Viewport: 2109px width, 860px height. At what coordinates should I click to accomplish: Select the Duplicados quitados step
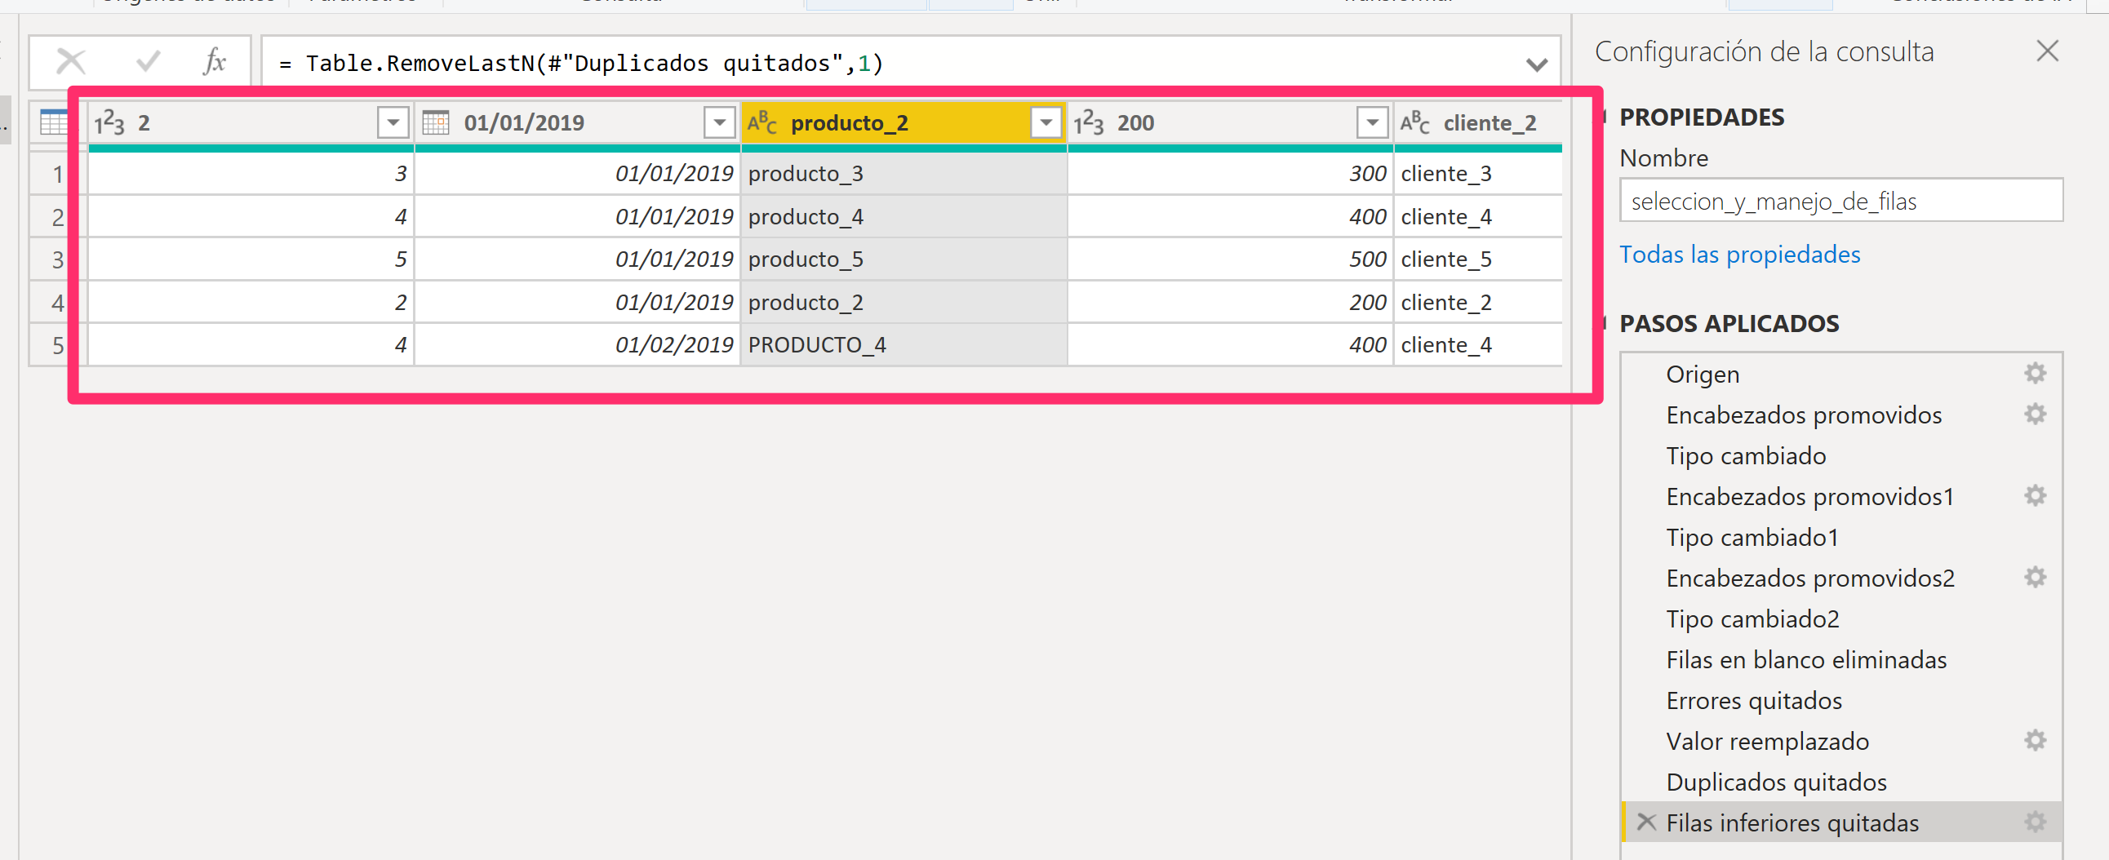[x=1841, y=783]
